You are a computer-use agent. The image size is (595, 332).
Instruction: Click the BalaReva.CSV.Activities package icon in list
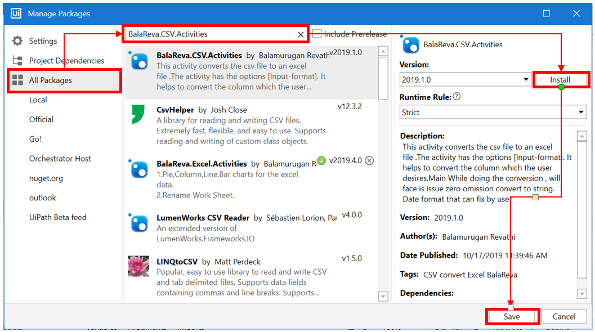139,61
